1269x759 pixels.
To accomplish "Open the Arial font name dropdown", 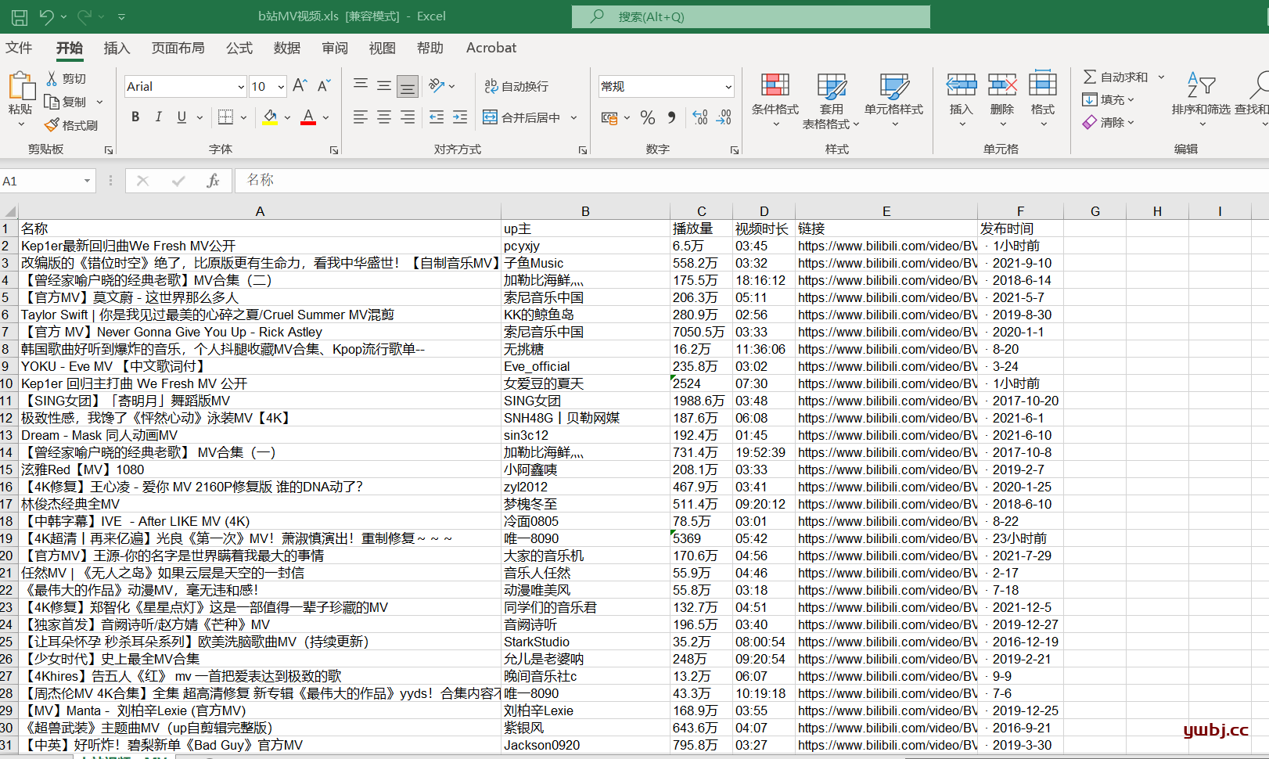I will 241,87.
